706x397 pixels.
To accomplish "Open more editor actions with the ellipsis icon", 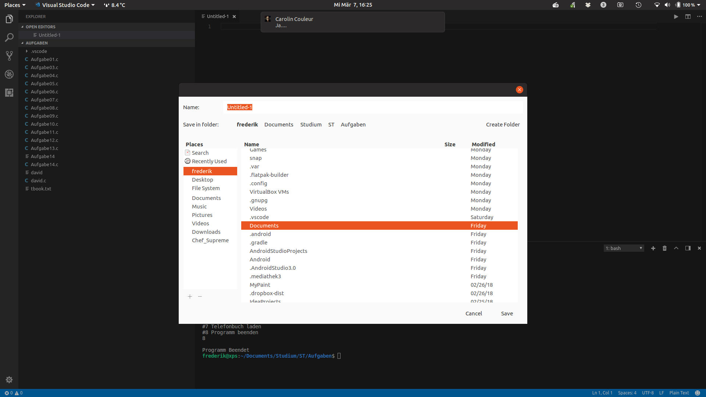I will [700, 17].
